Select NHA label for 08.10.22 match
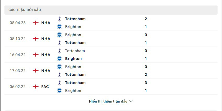 (46, 39)
